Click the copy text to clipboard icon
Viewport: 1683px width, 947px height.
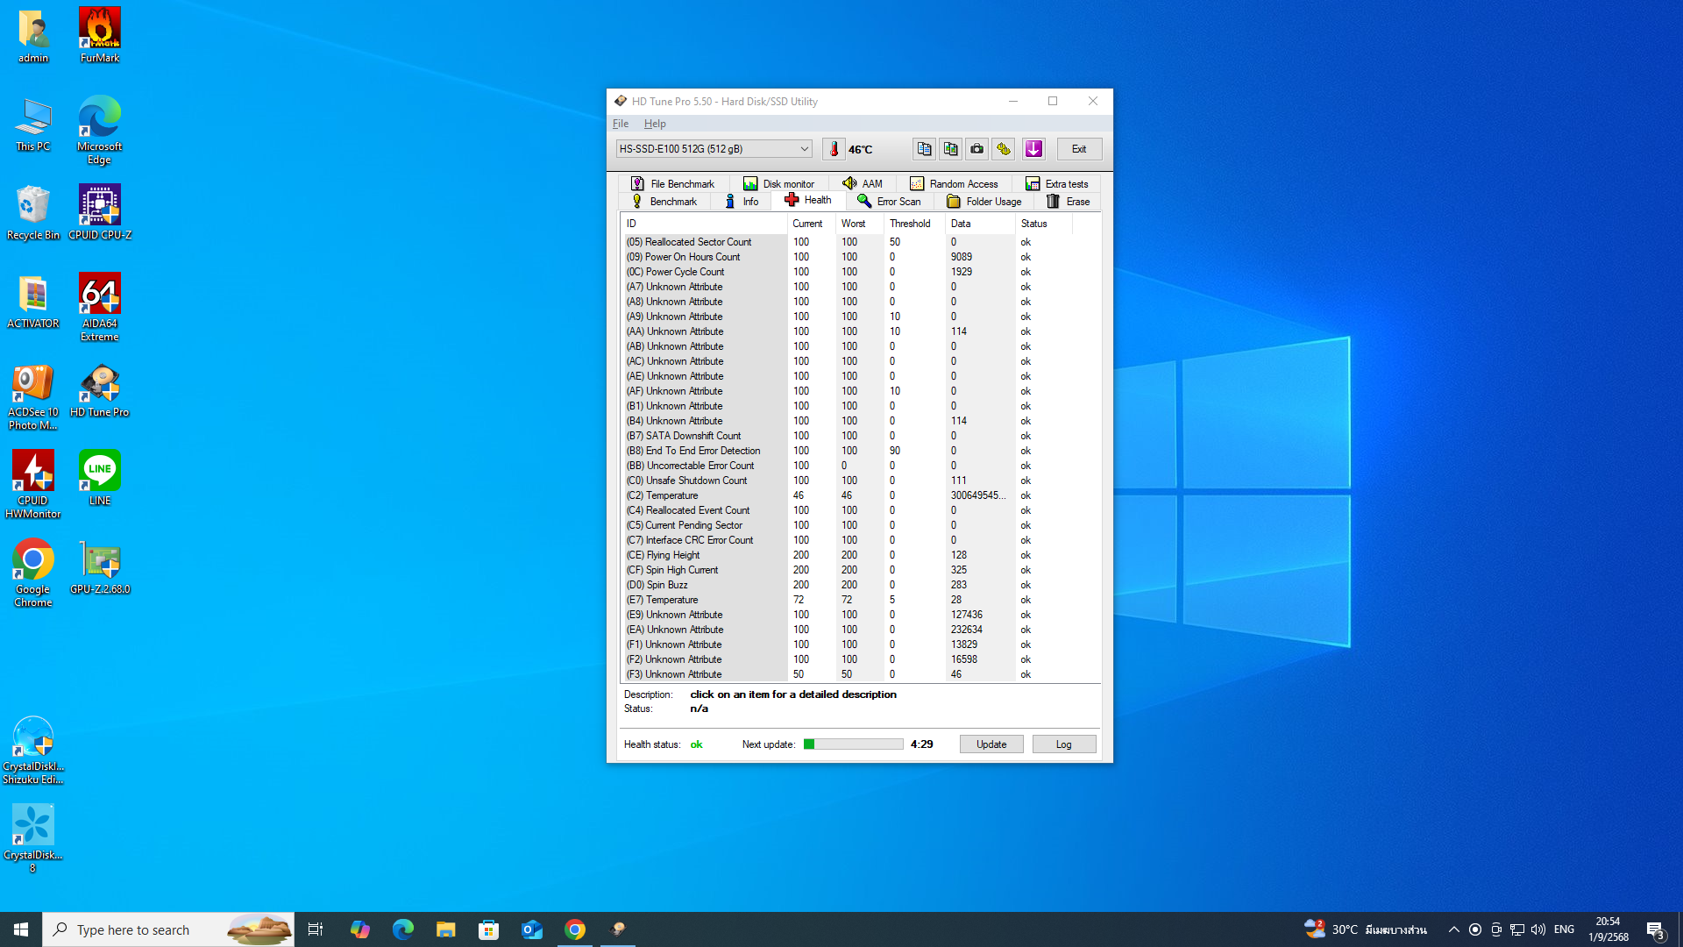coord(924,149)
